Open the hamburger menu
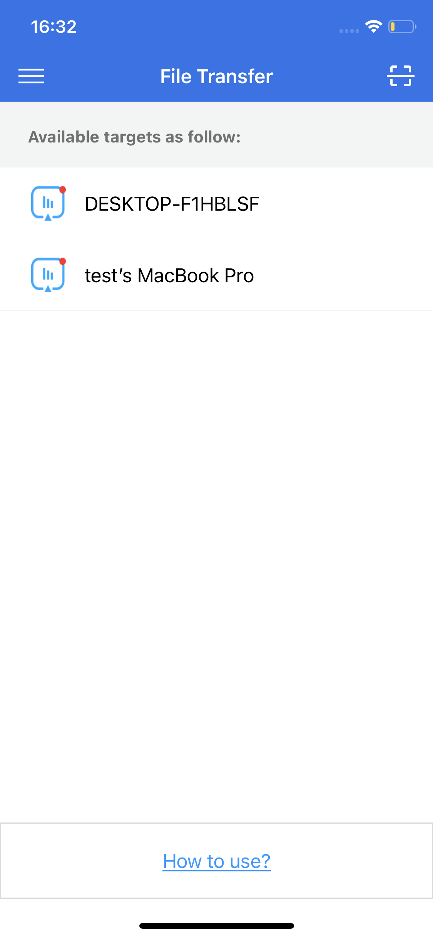433x938 pixels. (x=31, y=76)
